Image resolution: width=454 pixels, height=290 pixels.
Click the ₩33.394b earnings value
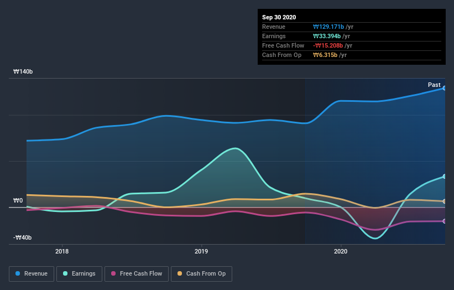[327, 36]
